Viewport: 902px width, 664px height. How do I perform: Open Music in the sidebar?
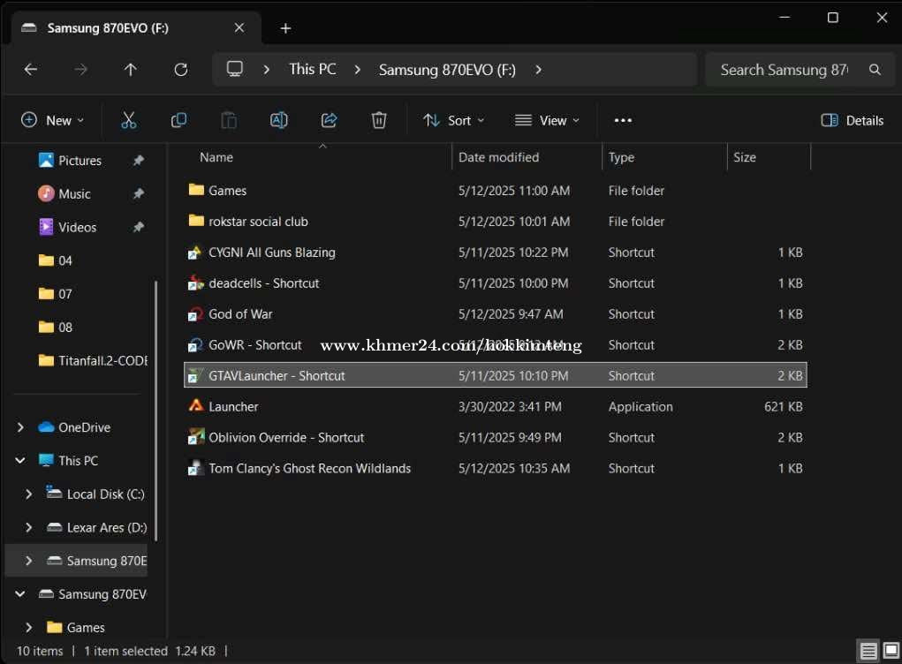coord(74,193)
